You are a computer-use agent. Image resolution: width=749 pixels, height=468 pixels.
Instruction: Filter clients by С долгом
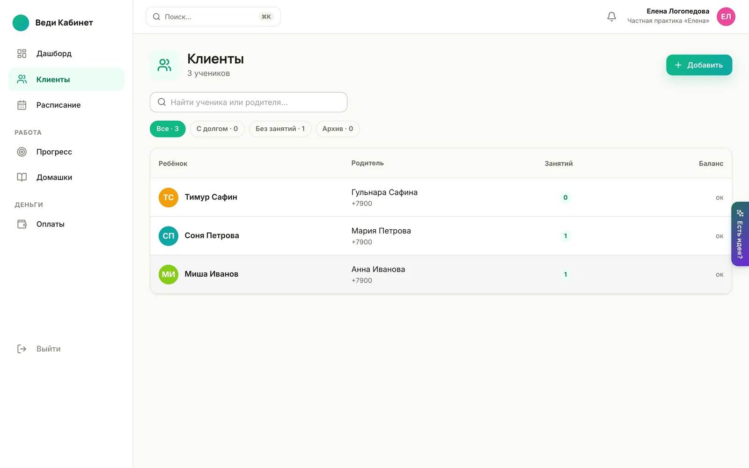point(217,129)
